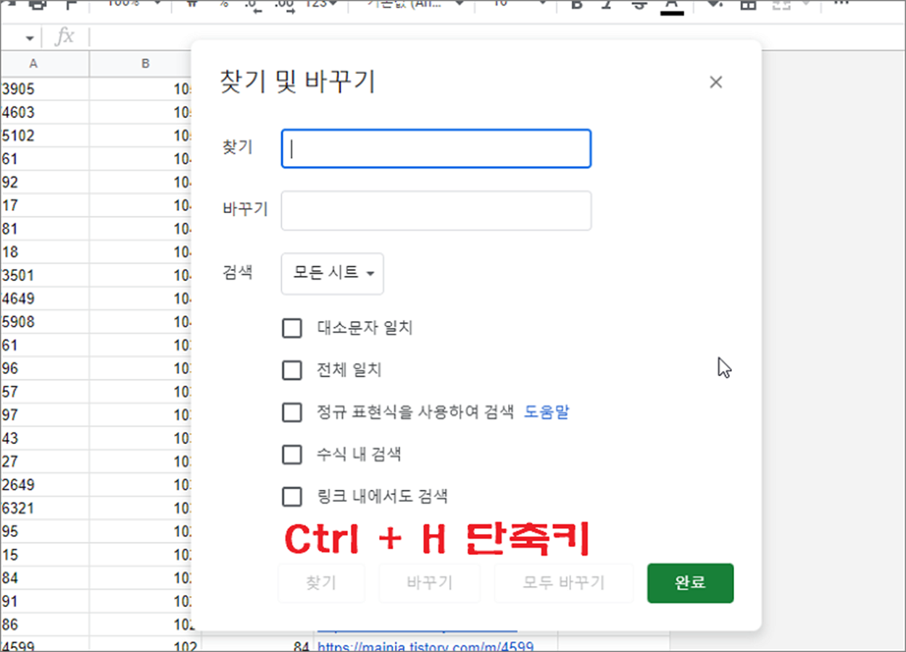This screenshot has width=906, height=652.
Task: Click the 모두 바꾸기 button
Action: tap(564, 583)
